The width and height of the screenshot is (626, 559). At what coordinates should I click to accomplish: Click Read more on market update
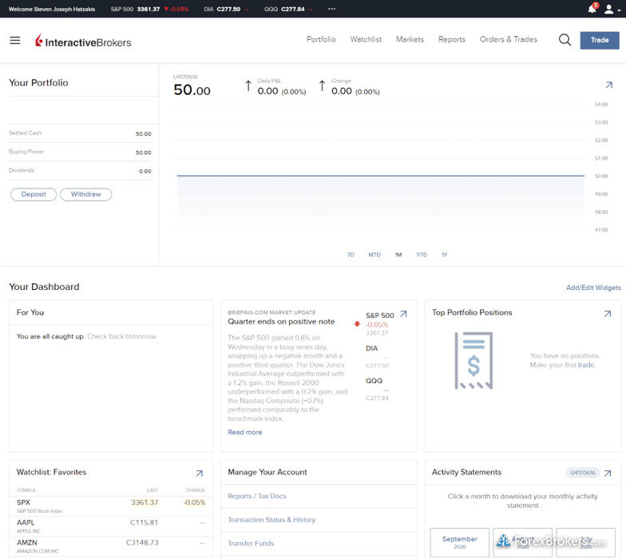244,432
